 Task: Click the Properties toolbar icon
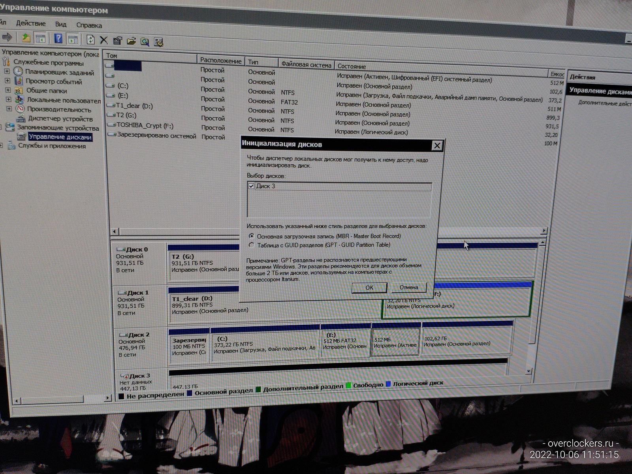tap(117, 41)
